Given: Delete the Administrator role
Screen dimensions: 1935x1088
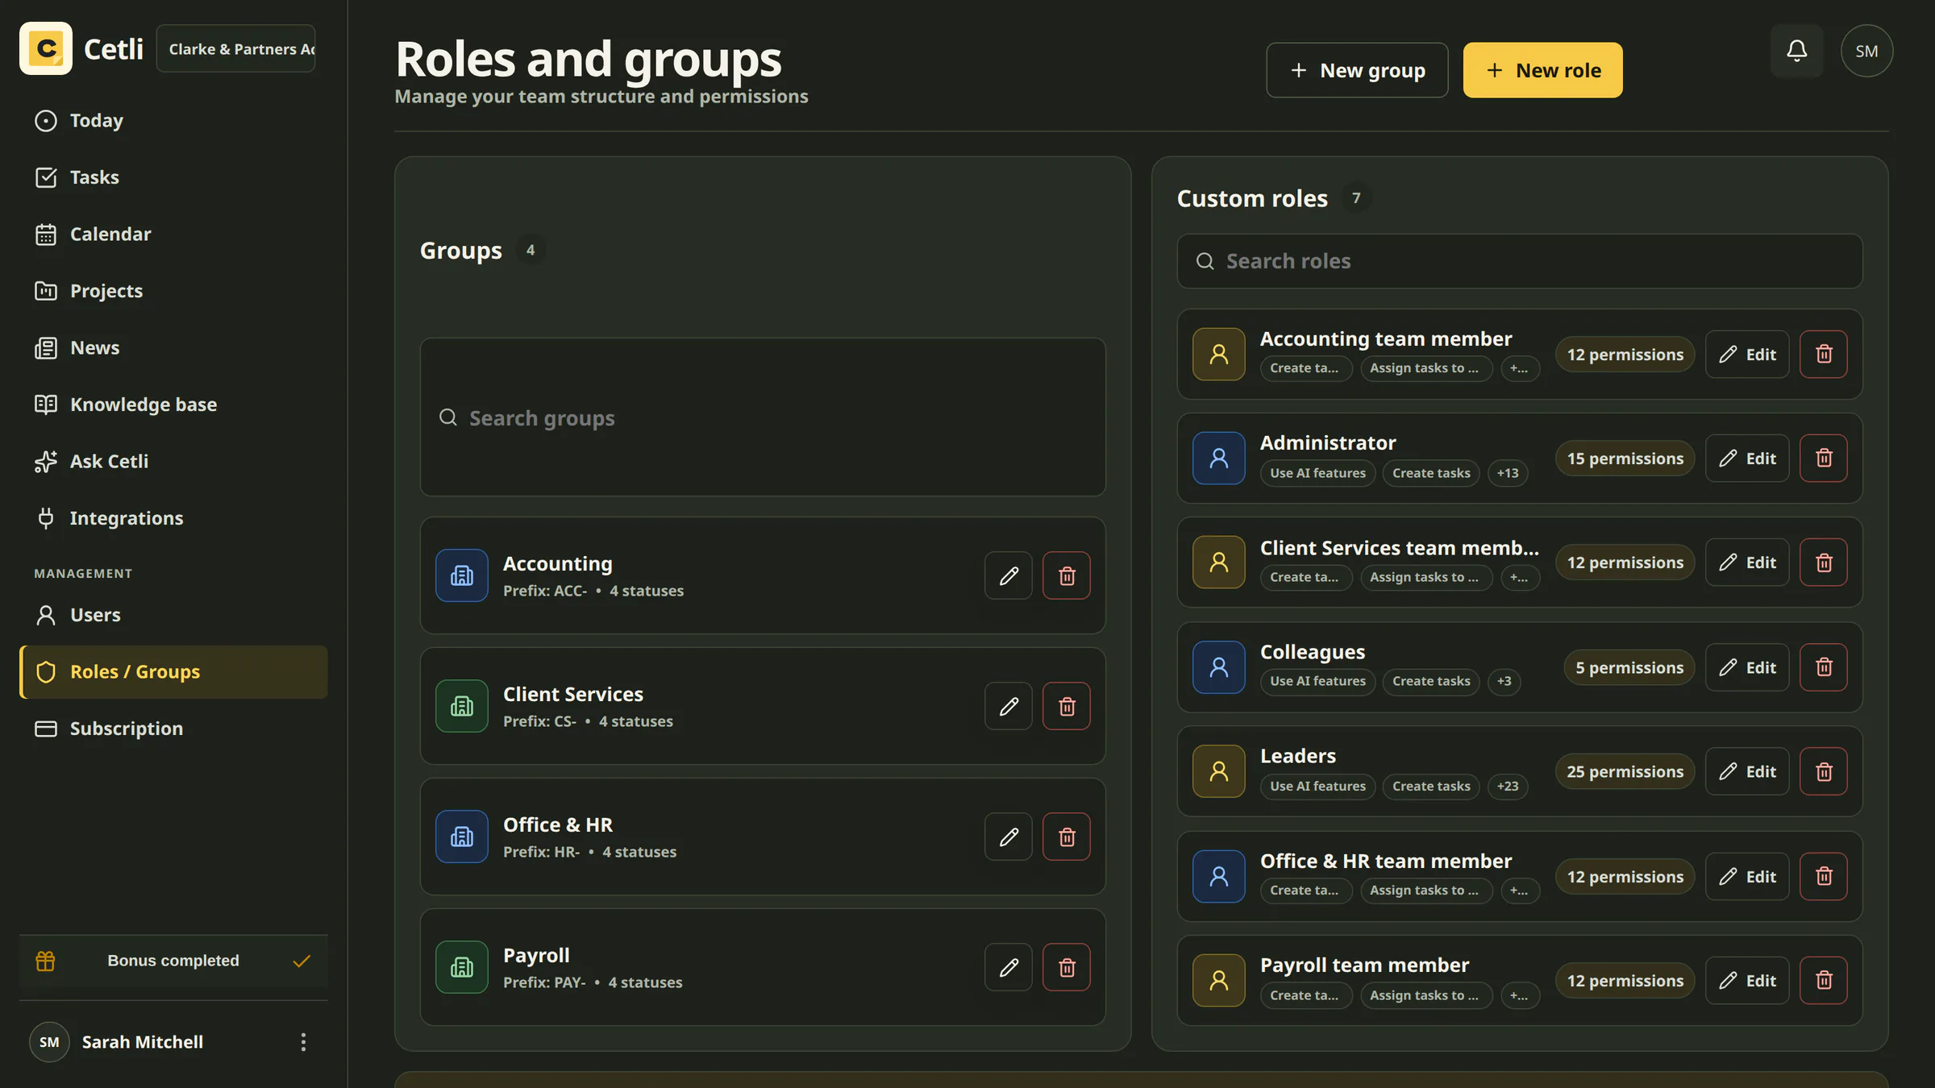Looking at the screenshot, I should pos(1824,458).
